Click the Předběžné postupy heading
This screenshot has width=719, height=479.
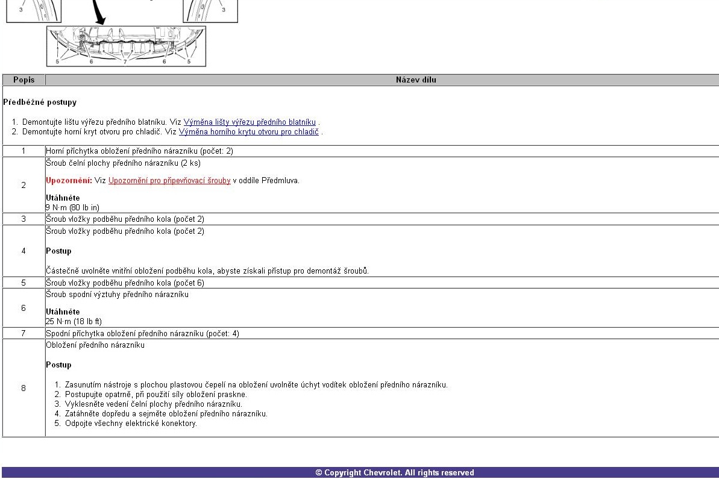coord(40,102)
